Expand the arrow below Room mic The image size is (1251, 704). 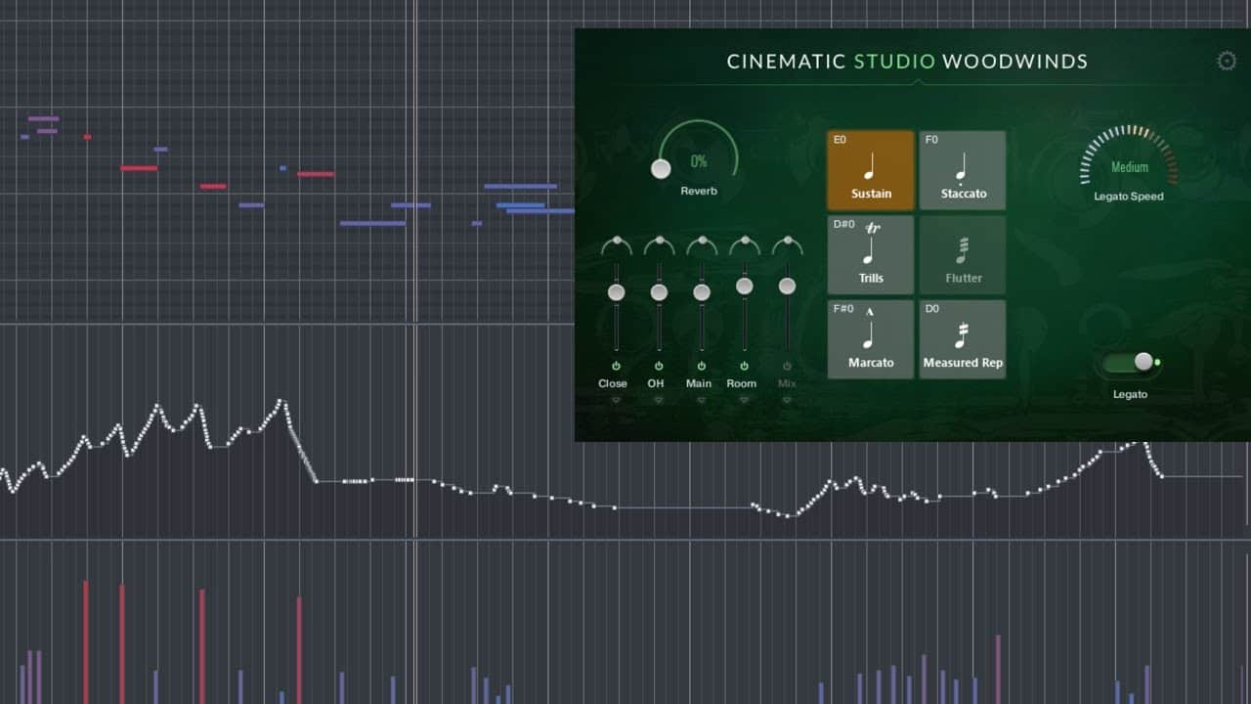click(x=744, y=400)
